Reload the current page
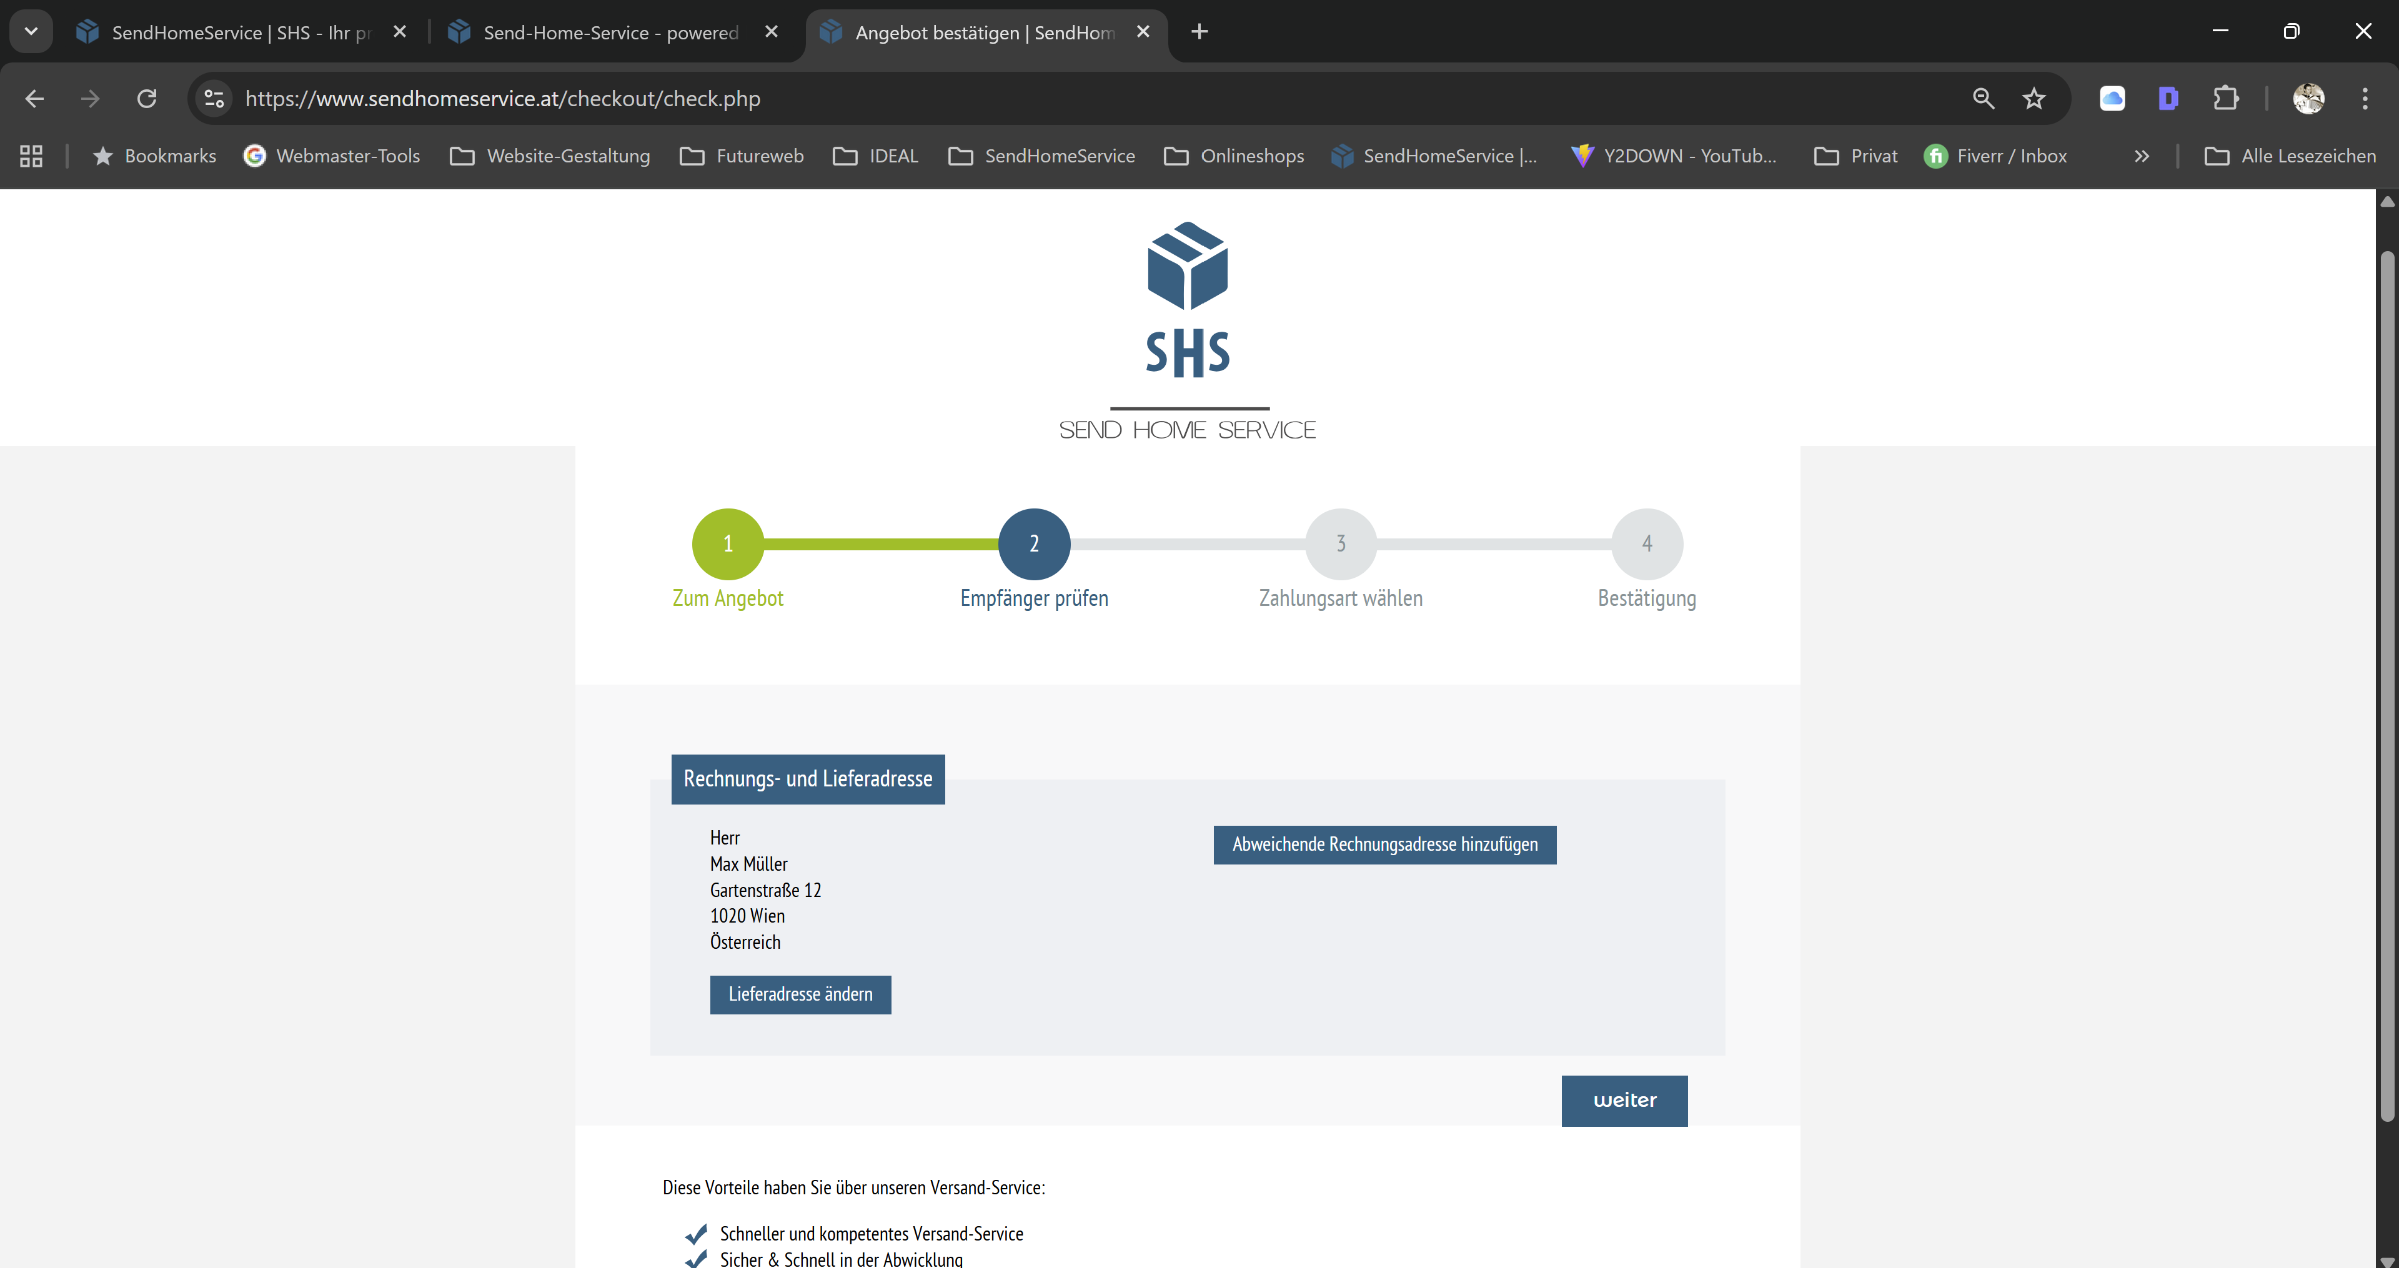Viewport: 2399px width, 1268px height. [x=147, y=99]
